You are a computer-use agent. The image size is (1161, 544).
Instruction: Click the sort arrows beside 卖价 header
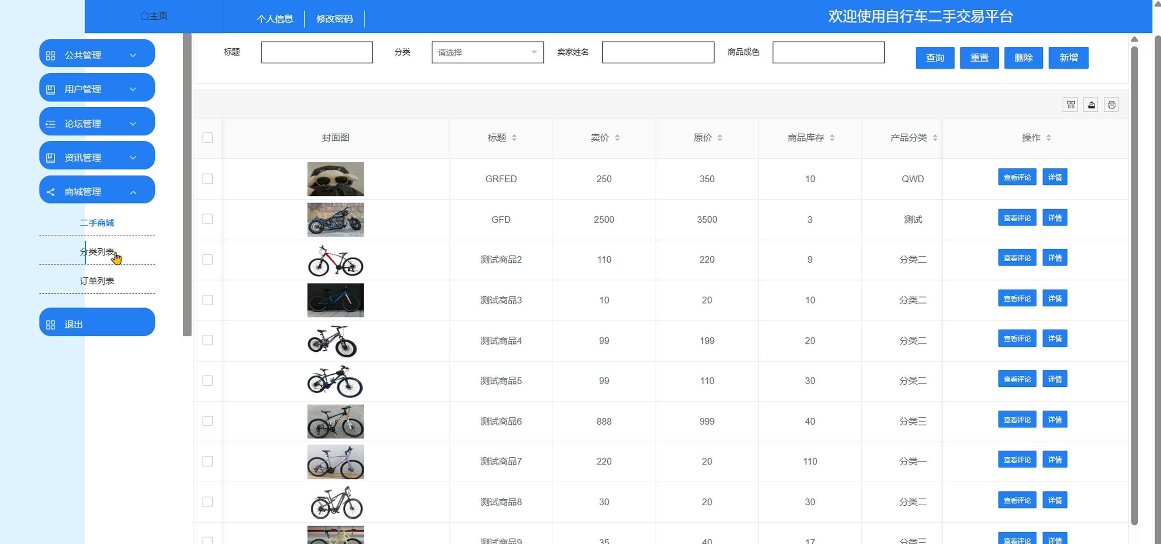pyautogui.click(x=617, y=138)
